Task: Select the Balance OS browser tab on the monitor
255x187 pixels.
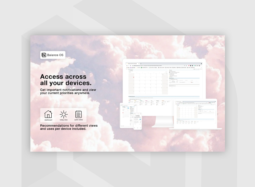Action: [x=132, y=63]
